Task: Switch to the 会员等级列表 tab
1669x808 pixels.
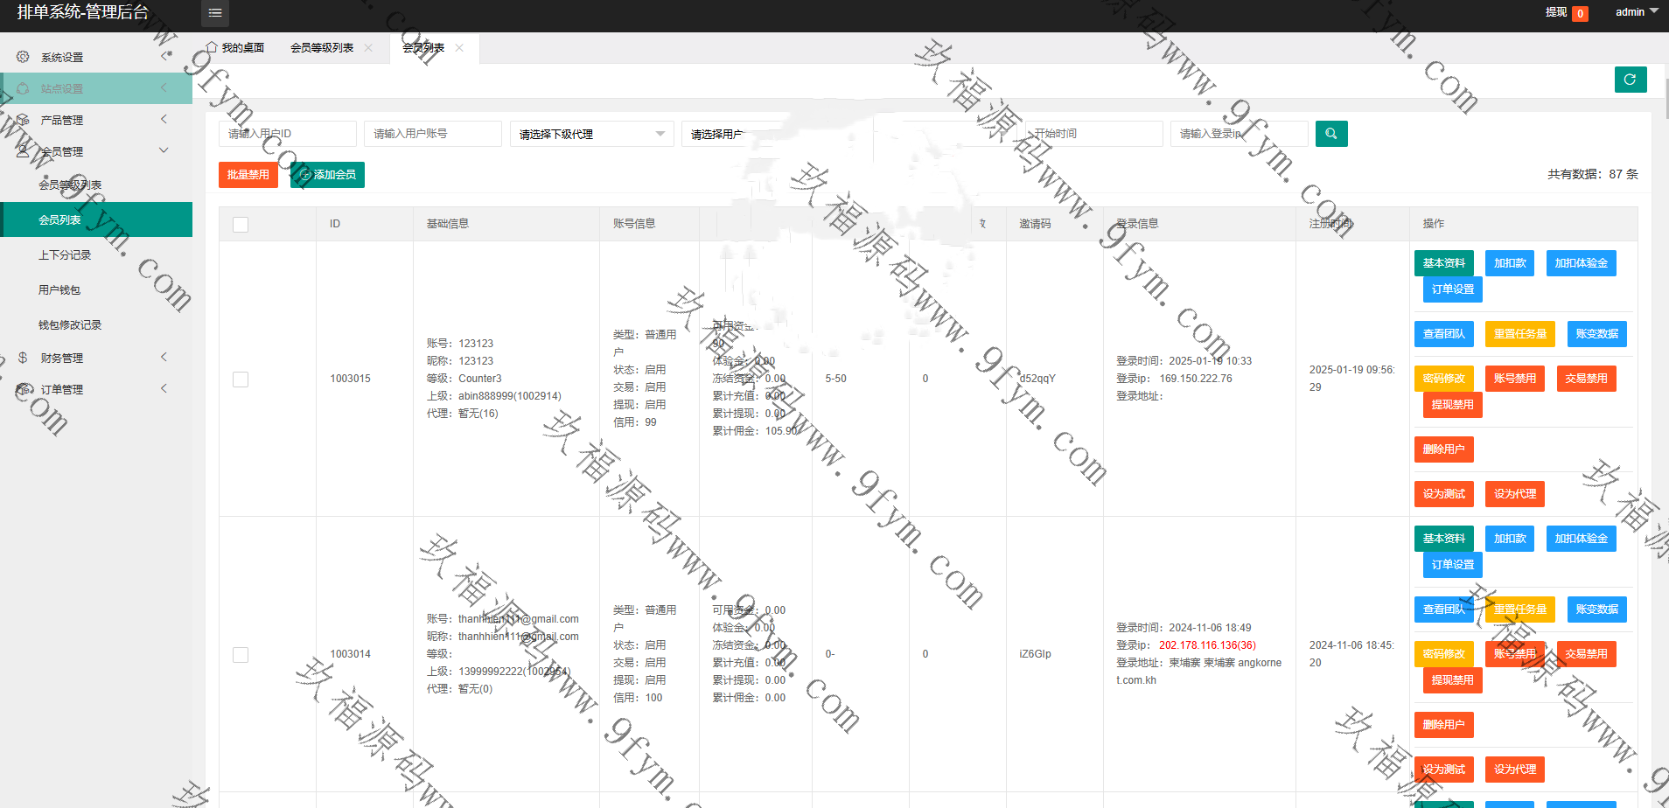Action: [x=322, y=48]
